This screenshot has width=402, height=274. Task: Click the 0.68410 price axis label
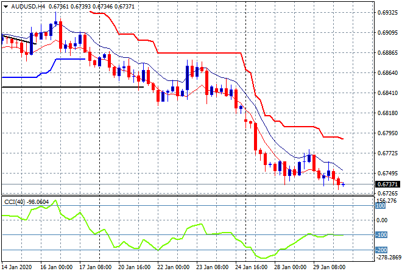(387, 93)
